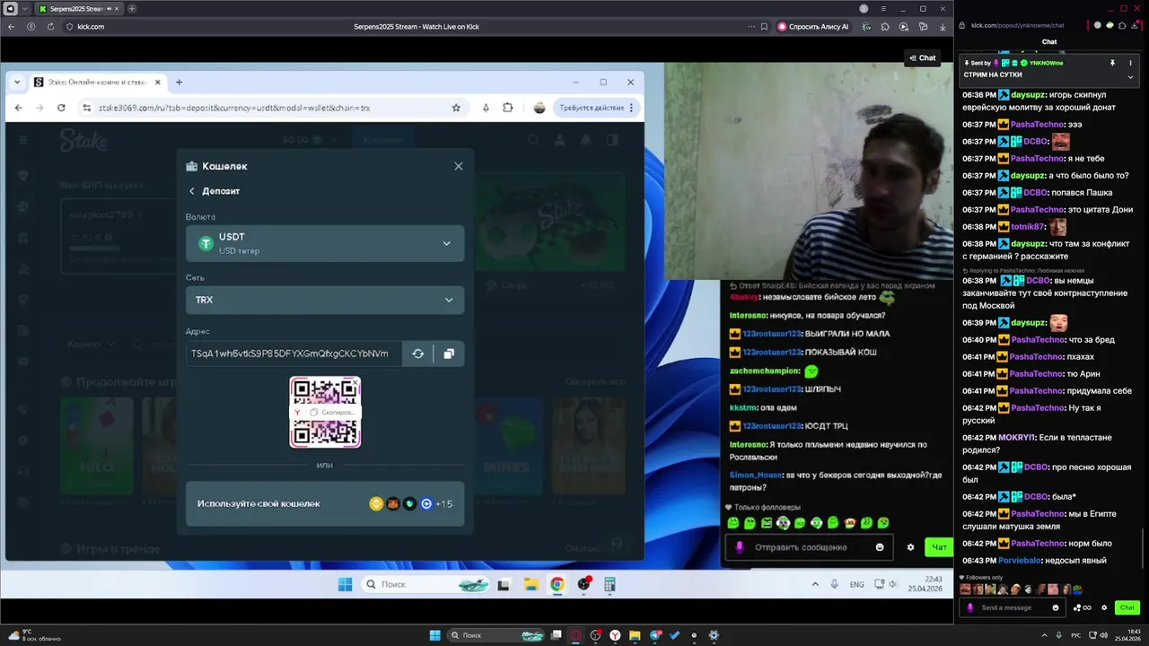Image resolution: width=1149 pixels, height=646 pixels.
Task: Open File Explorer on the host taskbar
Action: click(x=635, y=635)
